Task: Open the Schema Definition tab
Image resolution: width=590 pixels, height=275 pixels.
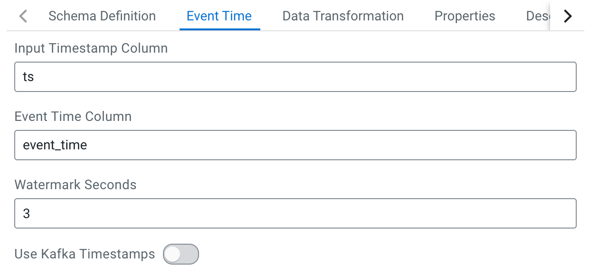Action: pyautogui.click(x=102, y=16)
